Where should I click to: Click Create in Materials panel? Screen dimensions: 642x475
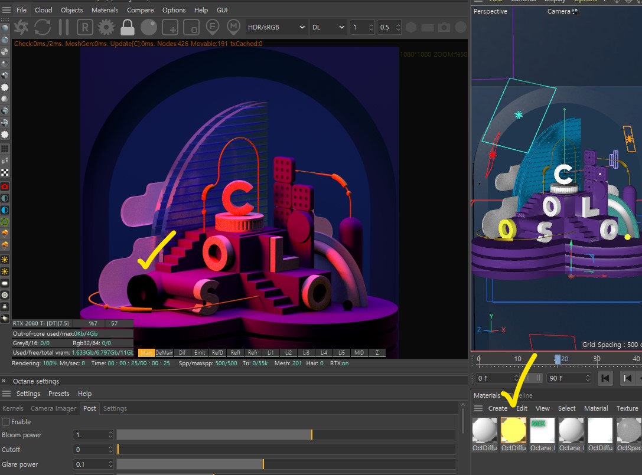coord(498,408)
